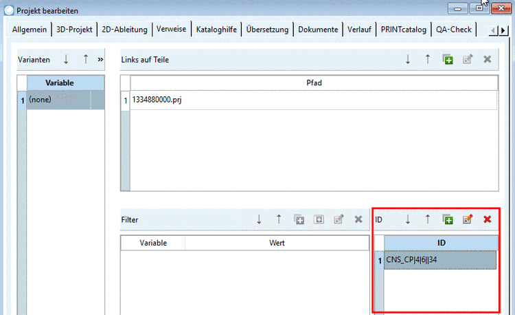Image resolution: width=515 pixels, height=315 pixels.
Task: Delete link in Links auf Teile
Action: [x=488, y=60]
